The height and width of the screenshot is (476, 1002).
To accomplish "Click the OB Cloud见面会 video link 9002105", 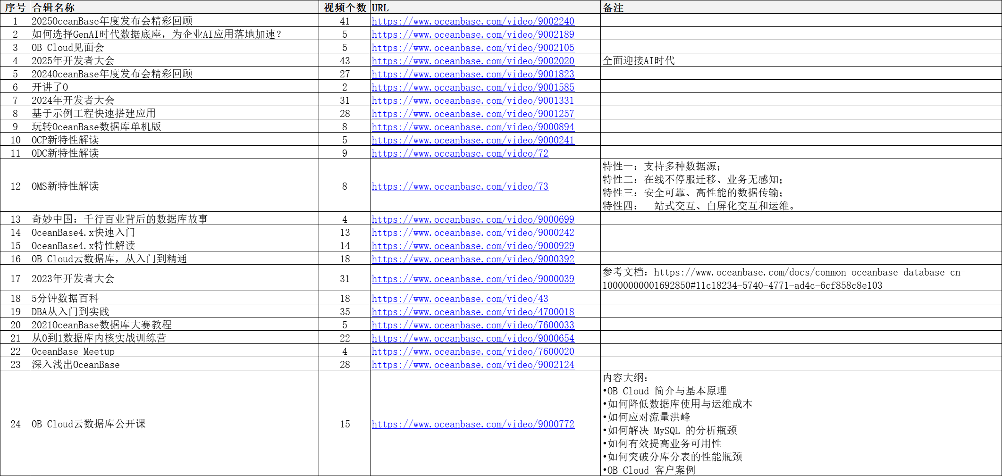I will (472, 48).
